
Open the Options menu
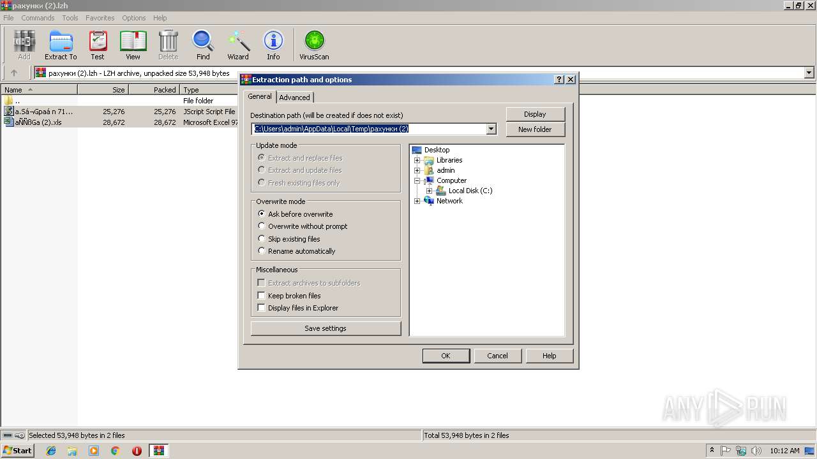tap(134, 18)
